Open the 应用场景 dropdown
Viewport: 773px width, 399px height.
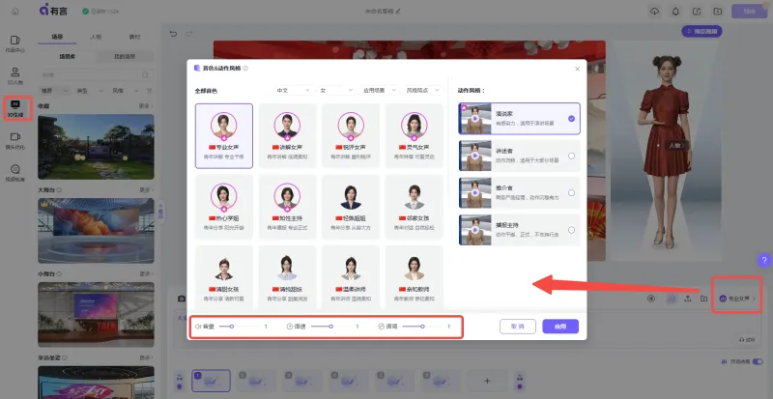(380, 90)
